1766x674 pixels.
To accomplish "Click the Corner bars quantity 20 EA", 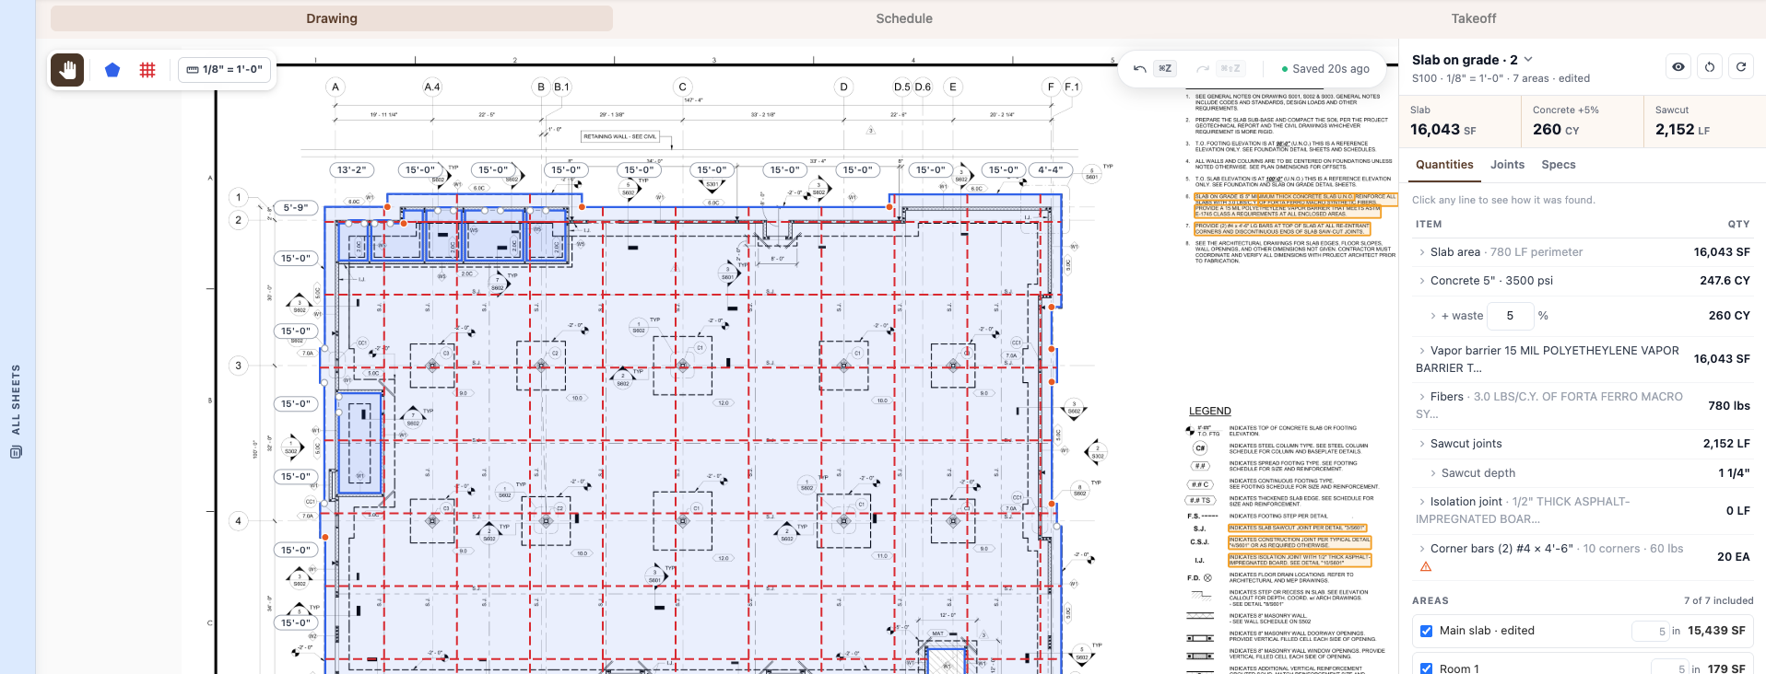I will coord(1734,557).
